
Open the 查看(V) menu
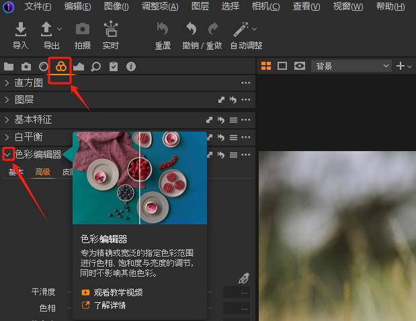click(306, 6)
